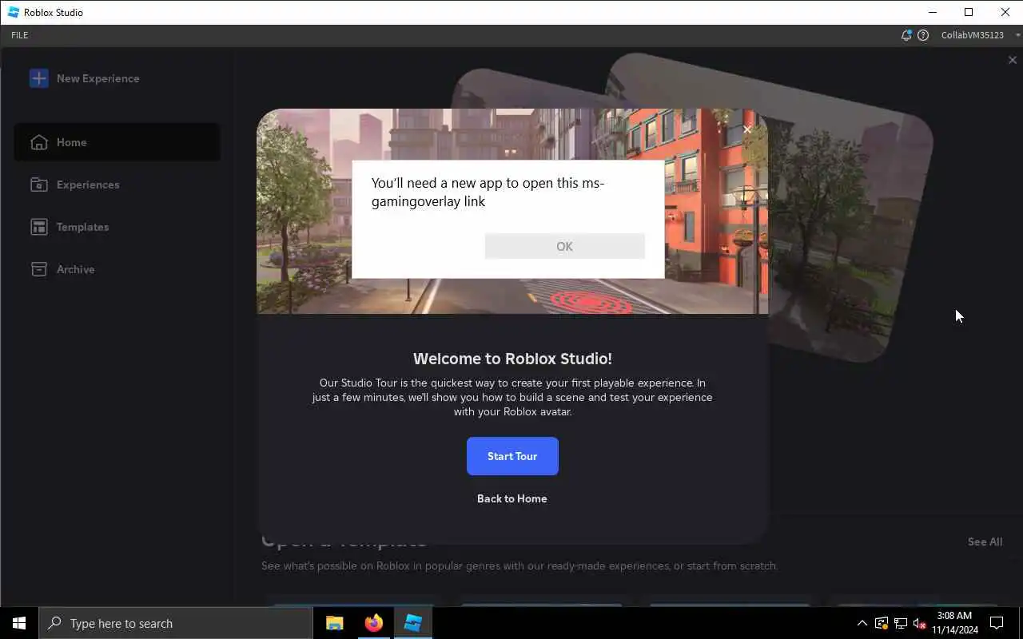Click the network status tray icon
Viewport: 1023px width, 639px height.
pos(901,623)
